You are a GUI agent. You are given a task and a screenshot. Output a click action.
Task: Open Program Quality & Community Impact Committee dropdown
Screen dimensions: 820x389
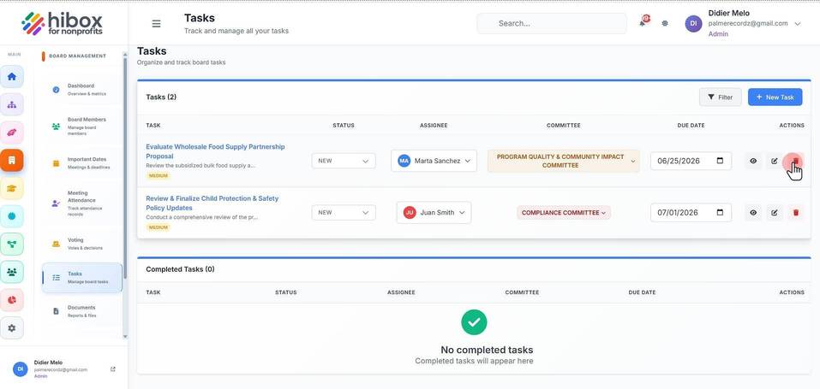(x=563, y=161)
